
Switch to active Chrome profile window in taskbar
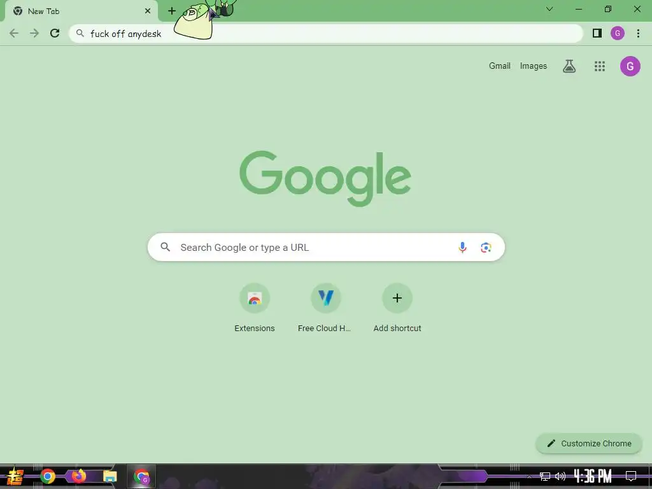click(x=141, y=476)
